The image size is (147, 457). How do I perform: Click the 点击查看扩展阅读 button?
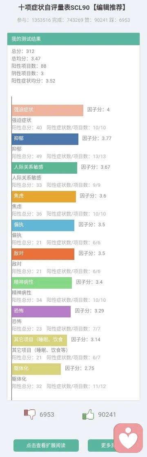pos(46,446)
